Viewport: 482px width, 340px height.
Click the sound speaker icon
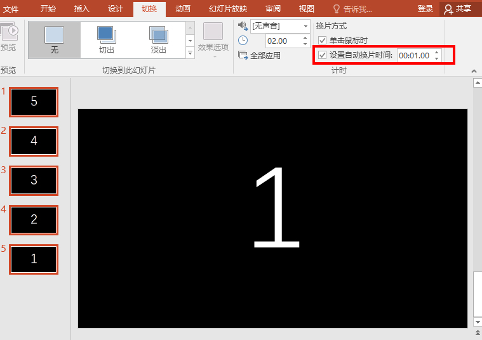(243, 26)
